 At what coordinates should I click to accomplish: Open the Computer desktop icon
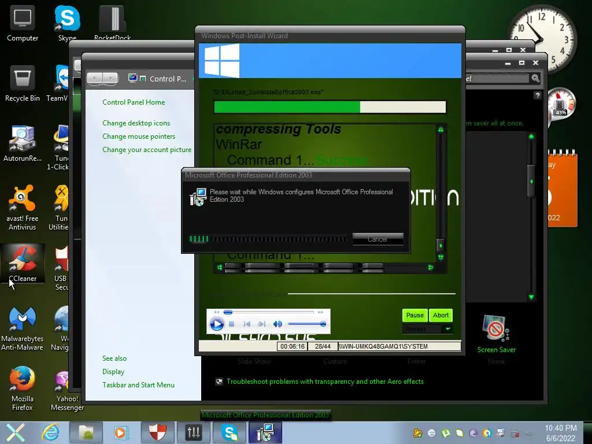(x=23, y=24)
